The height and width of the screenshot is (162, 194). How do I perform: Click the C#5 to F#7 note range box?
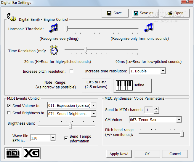pyautogui.click(x=96, y=85)
